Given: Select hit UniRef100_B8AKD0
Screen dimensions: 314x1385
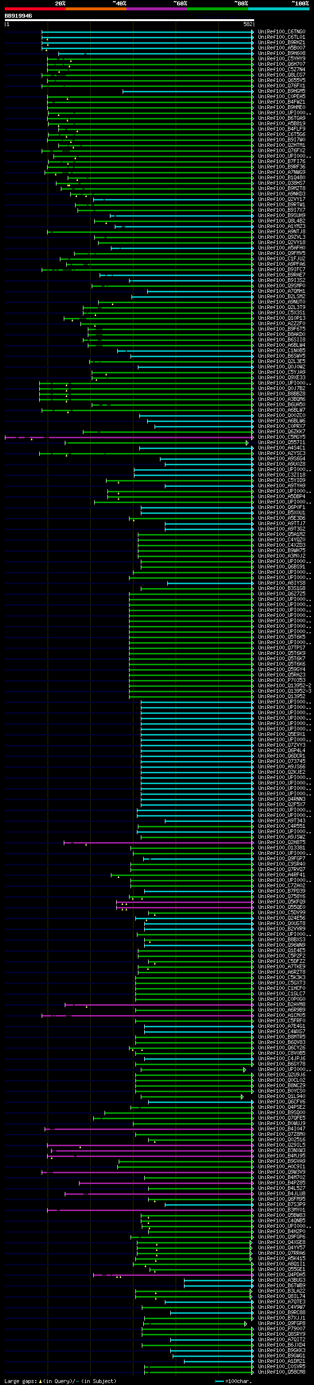Looking at the screenshot, I should tap(281, 335).
